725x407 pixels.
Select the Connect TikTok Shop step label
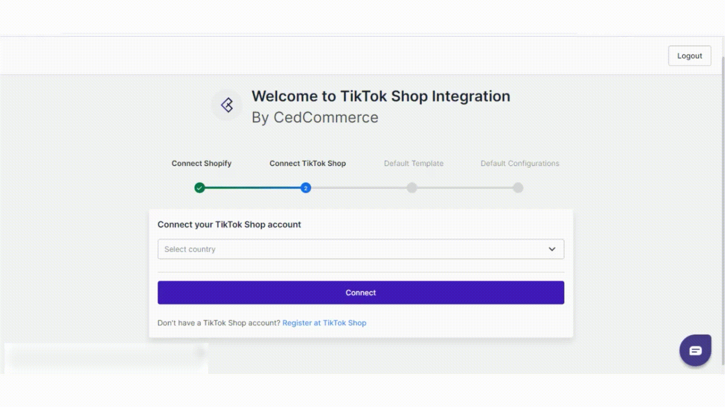pos(307,164)
